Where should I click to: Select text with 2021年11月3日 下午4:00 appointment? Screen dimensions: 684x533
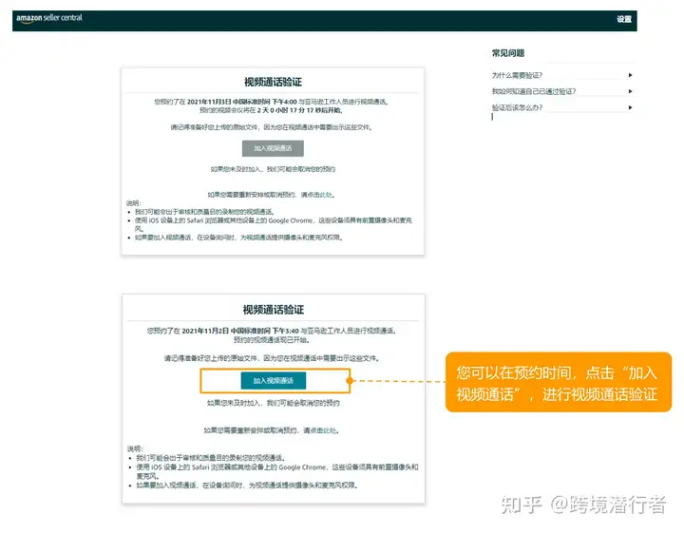tap(271, 102)
